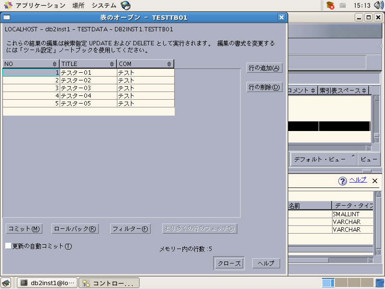Click the blue help question mark icon
The height and width of the screenshot is (289, 385).
[x=343, y=181]
